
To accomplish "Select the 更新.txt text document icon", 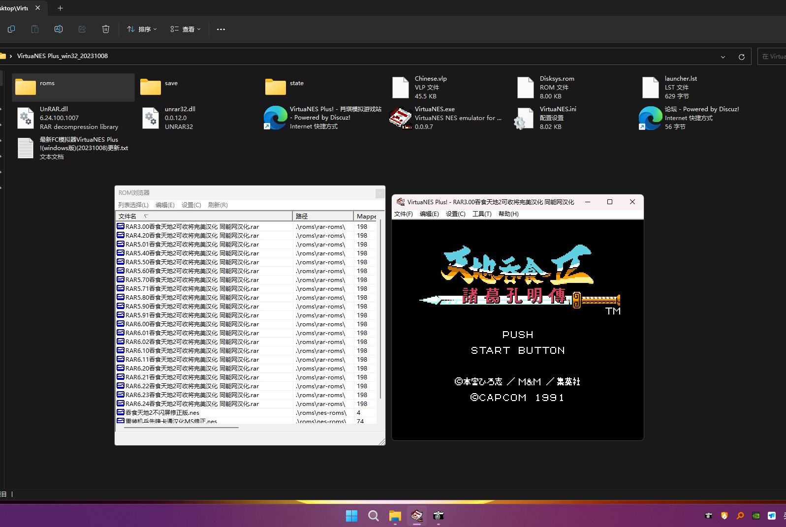I will coord(26,148).
